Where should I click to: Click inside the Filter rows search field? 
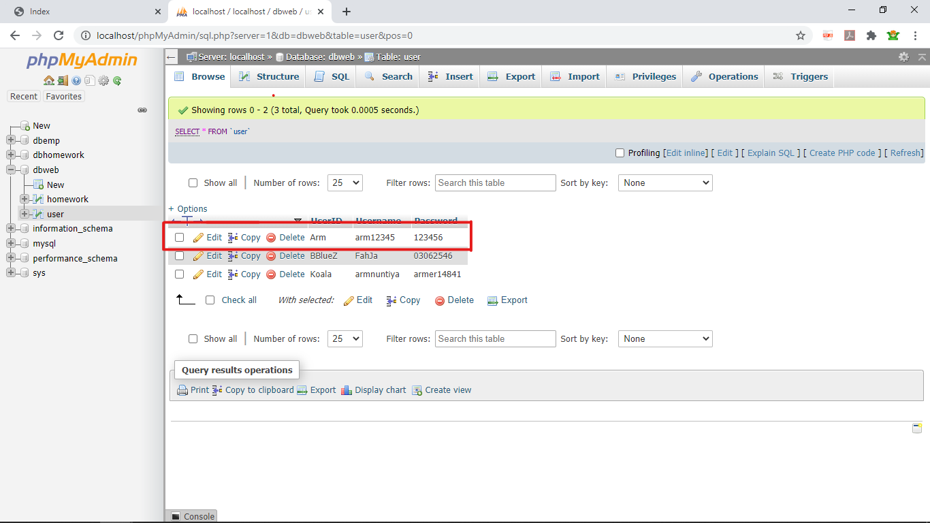(495, 183)
